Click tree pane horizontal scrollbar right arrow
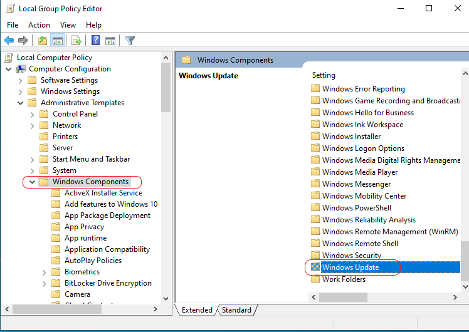 click(155, 309)
